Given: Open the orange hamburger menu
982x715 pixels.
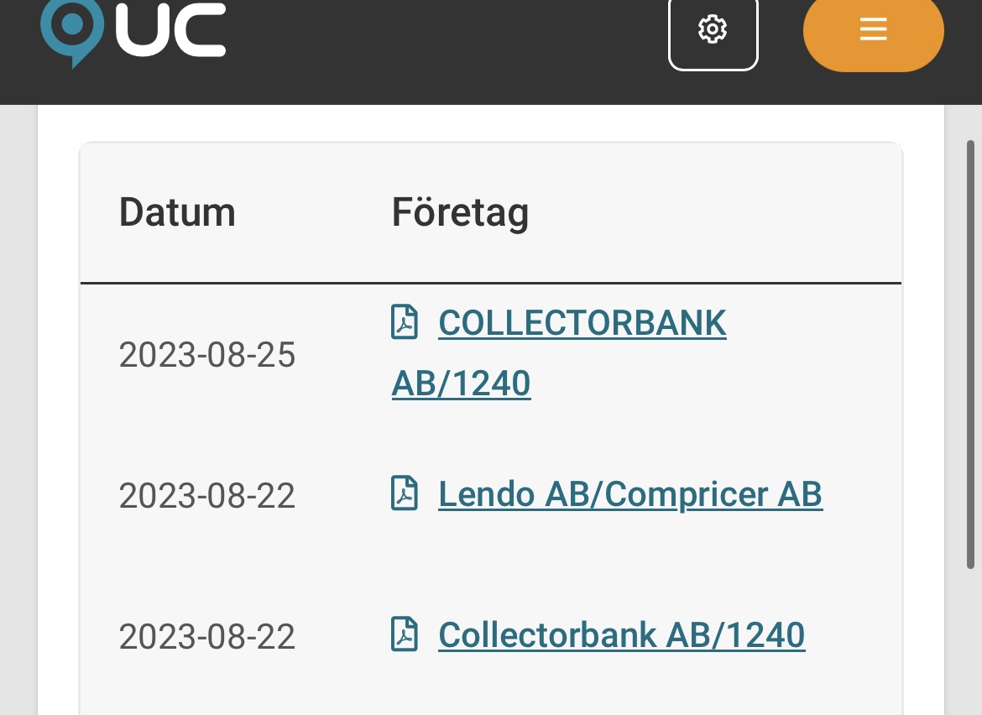Looking at the screenshot, I should click(873, 30).
